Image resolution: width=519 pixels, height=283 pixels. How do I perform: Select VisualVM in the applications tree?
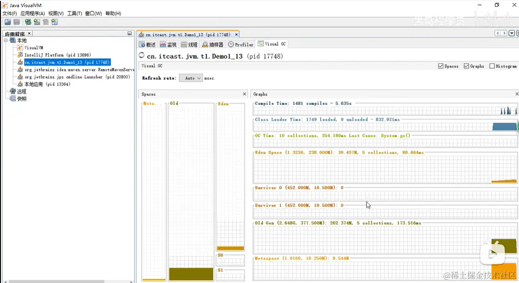point(34,47)
